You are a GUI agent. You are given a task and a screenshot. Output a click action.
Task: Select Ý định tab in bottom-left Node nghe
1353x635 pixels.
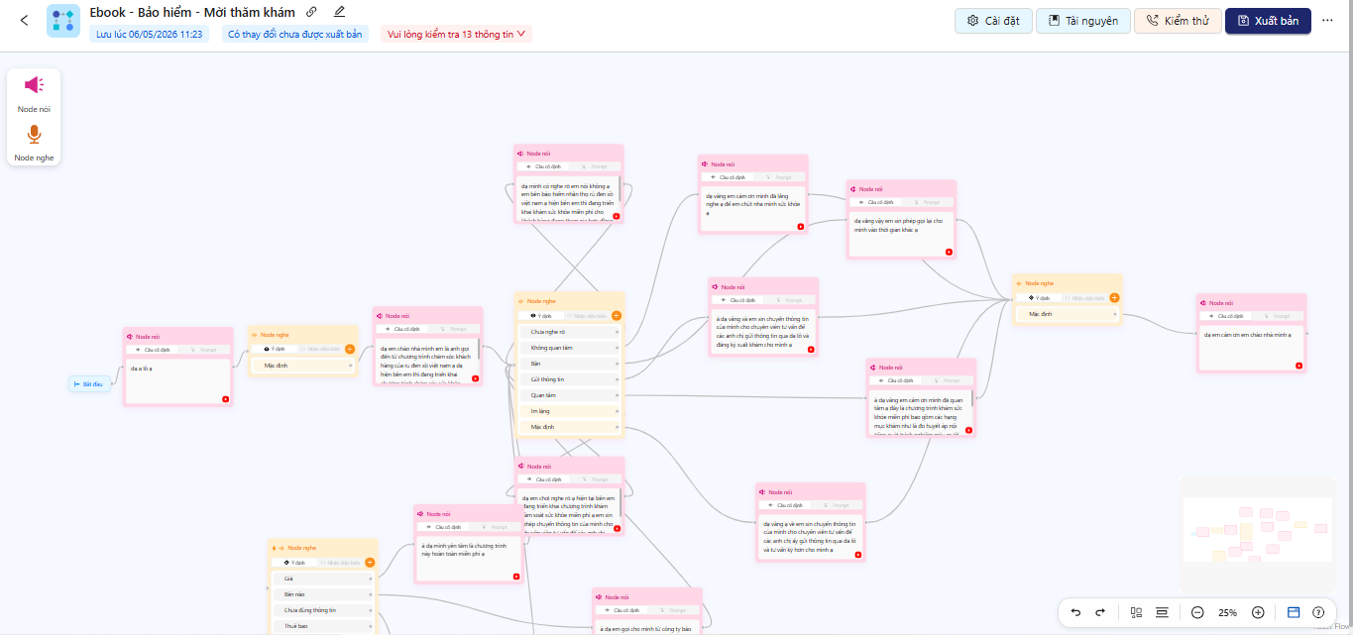(x=294, y=563)
